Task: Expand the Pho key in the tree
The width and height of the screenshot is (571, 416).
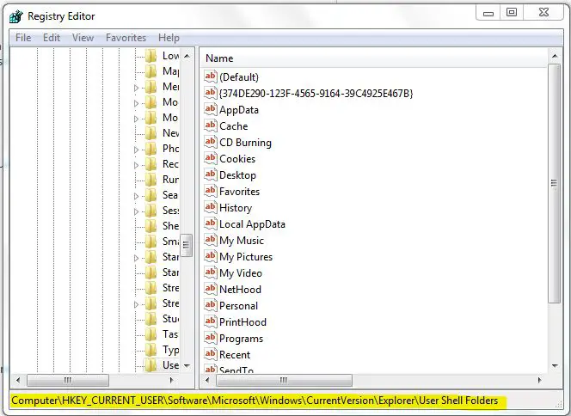Action: [136, 150]
